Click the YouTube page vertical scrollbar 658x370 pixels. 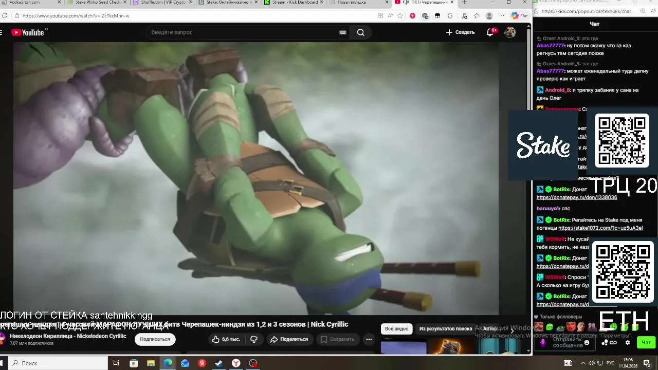coord(529,188)
